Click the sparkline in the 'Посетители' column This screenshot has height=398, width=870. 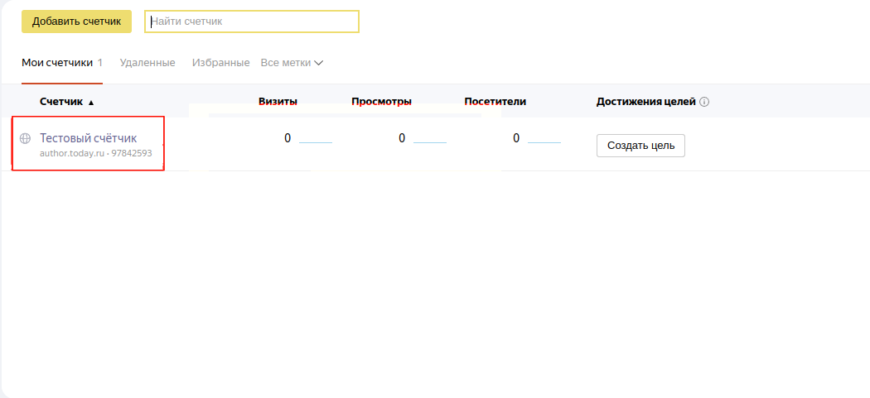point(544,142)
